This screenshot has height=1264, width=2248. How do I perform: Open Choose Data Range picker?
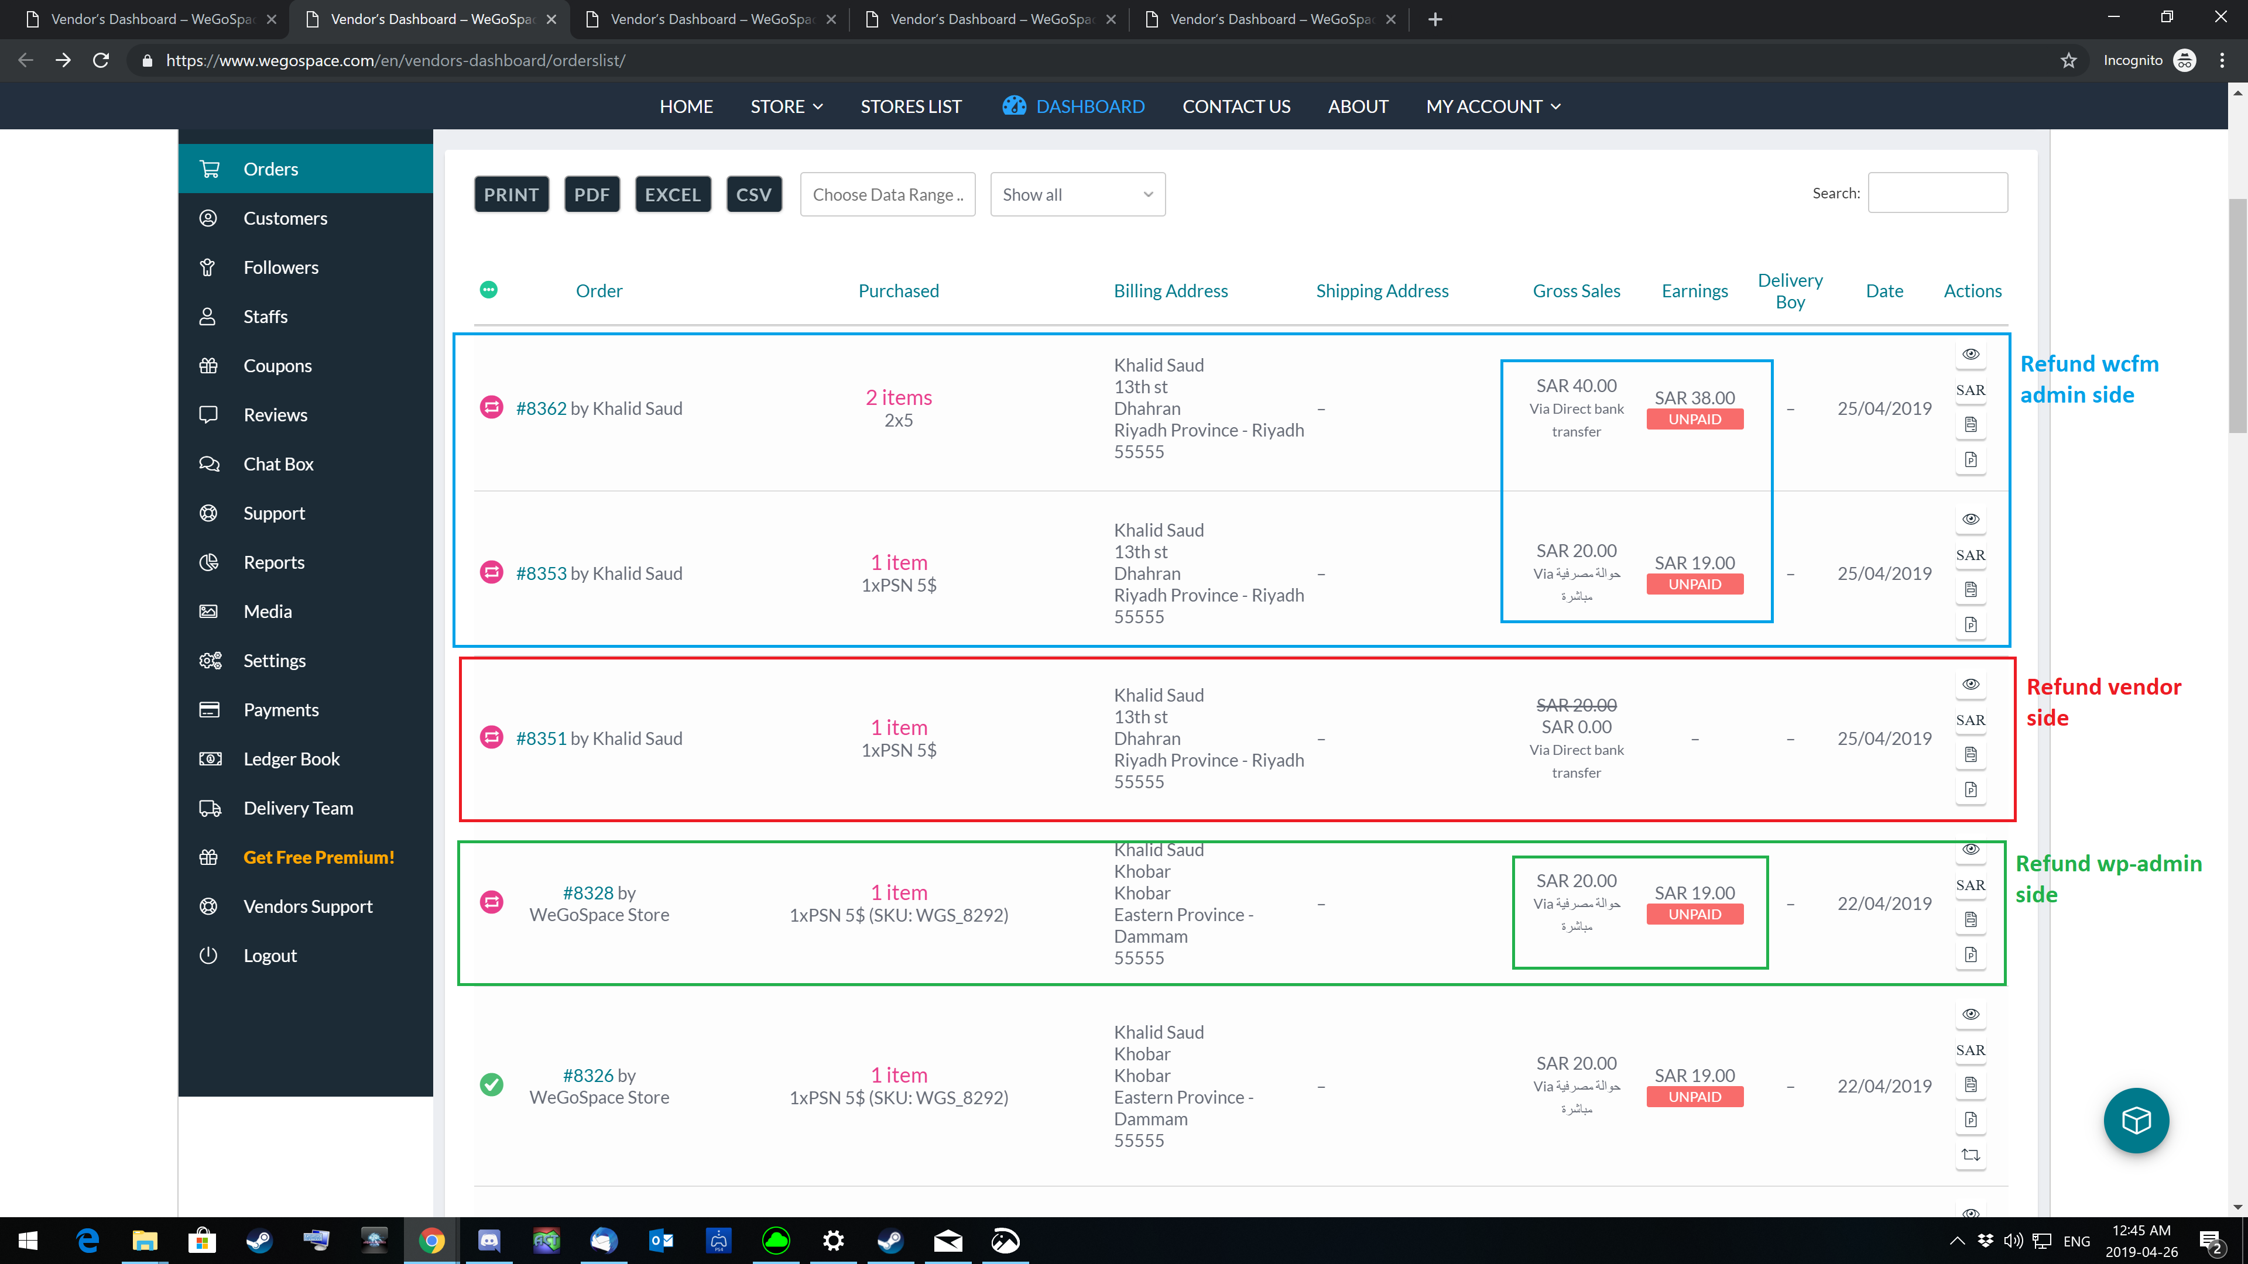click(887, 194)
